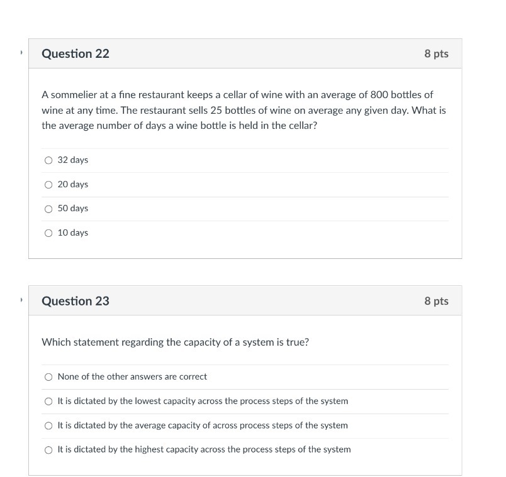This screenshot has height=477, width=506.
Task: Click the "8 pts" label on Question 22
Action: (x=437, y=54)
